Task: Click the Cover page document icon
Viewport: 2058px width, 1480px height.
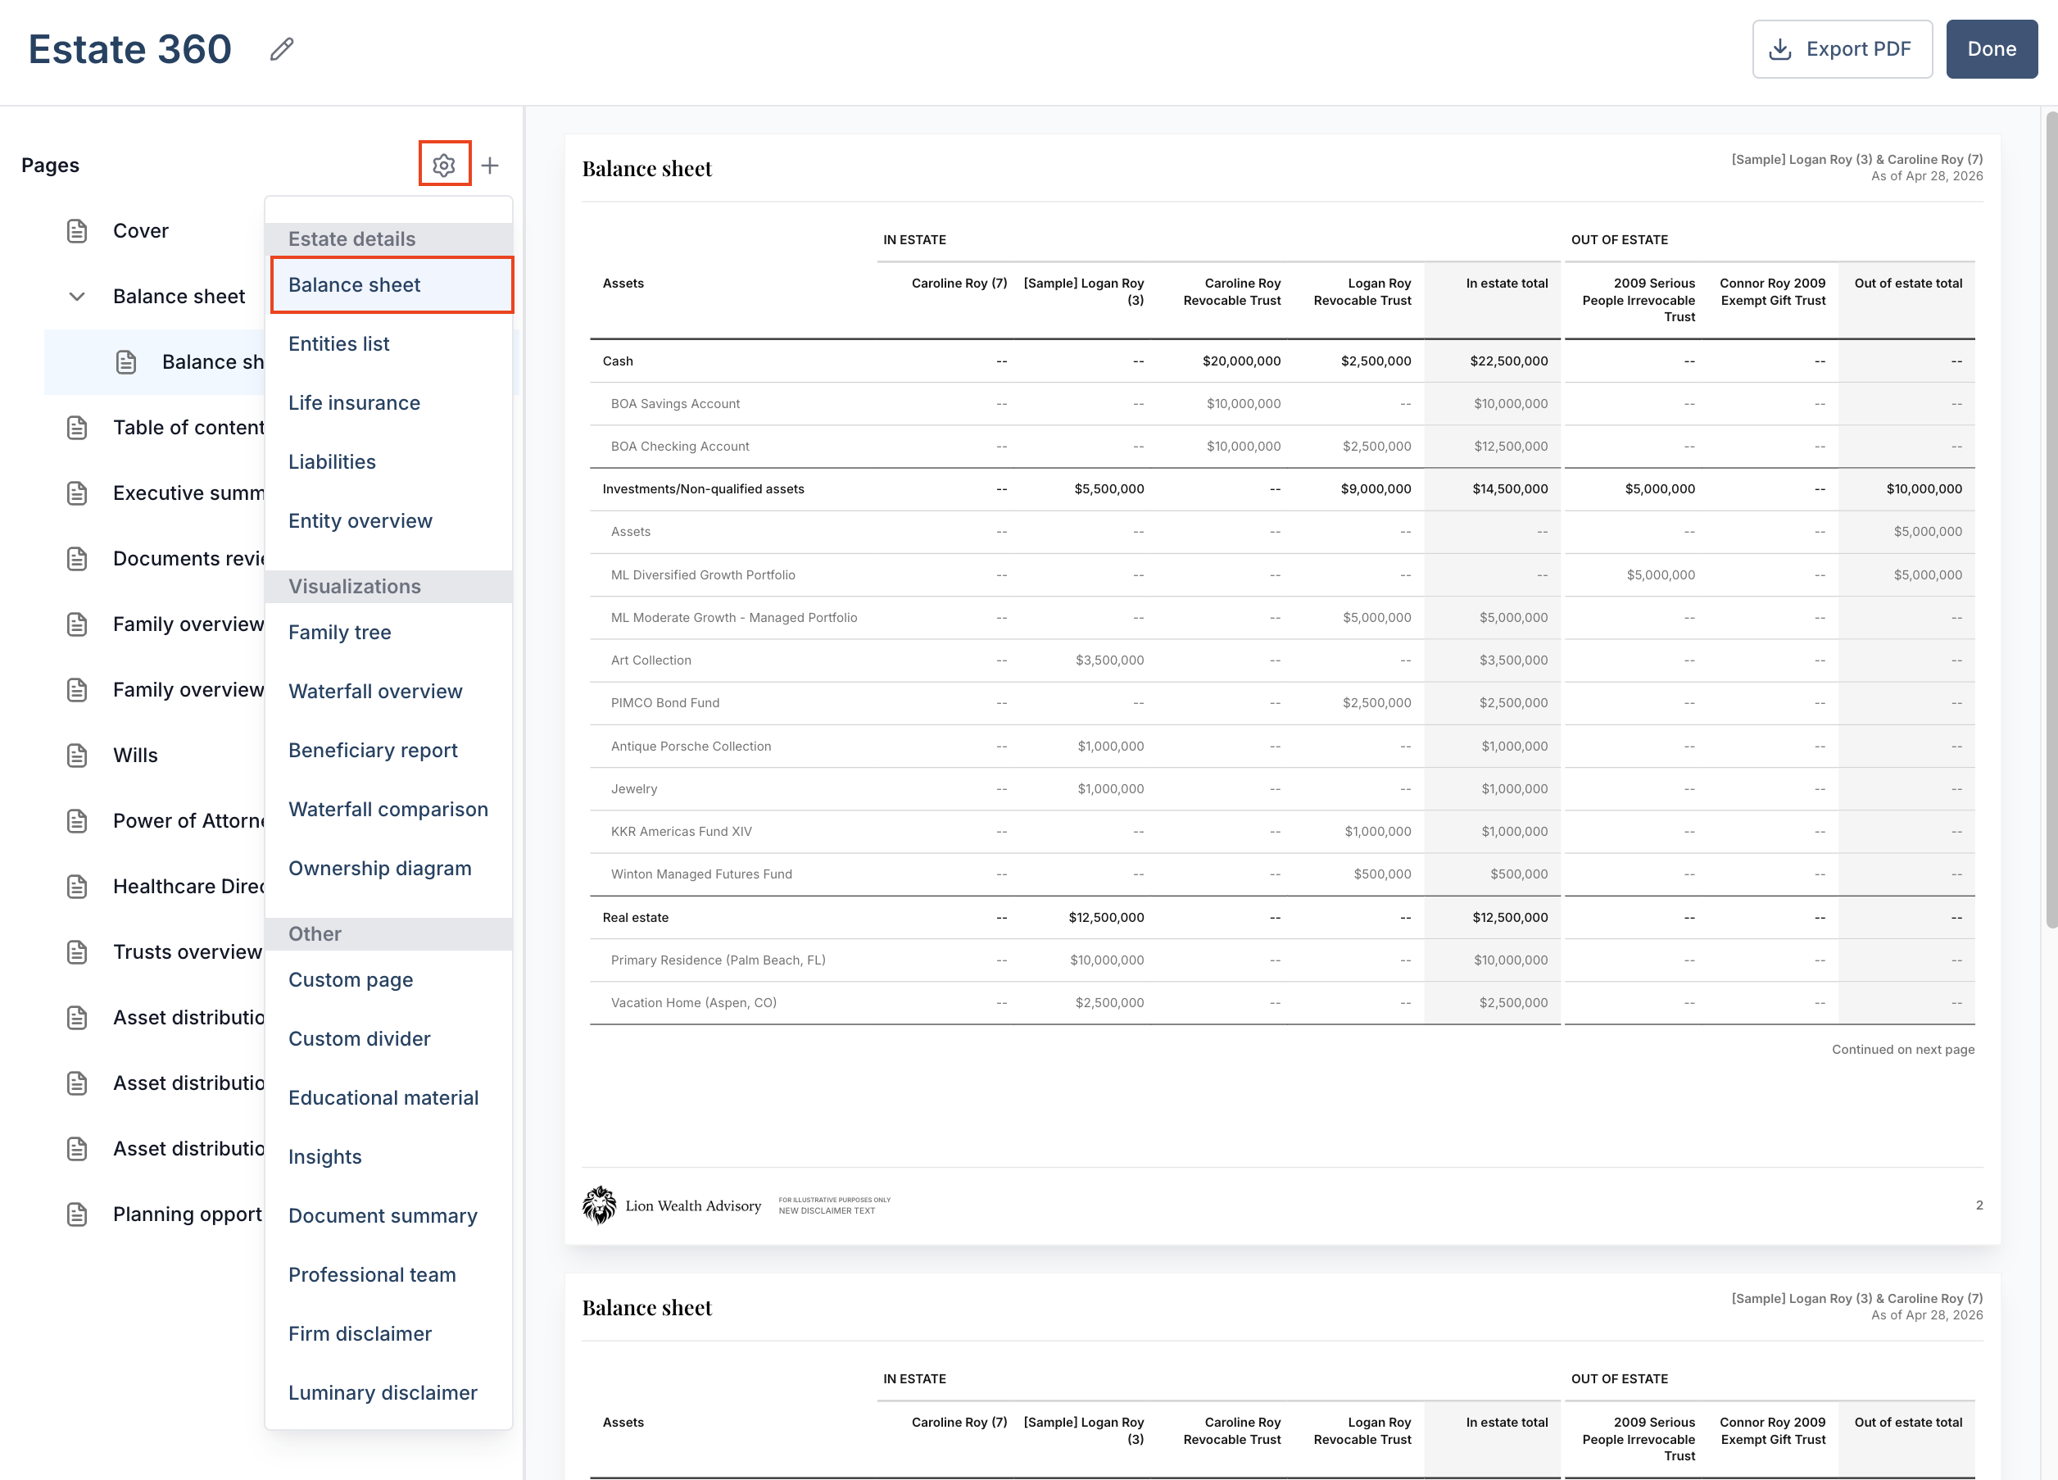Action: 77,230
